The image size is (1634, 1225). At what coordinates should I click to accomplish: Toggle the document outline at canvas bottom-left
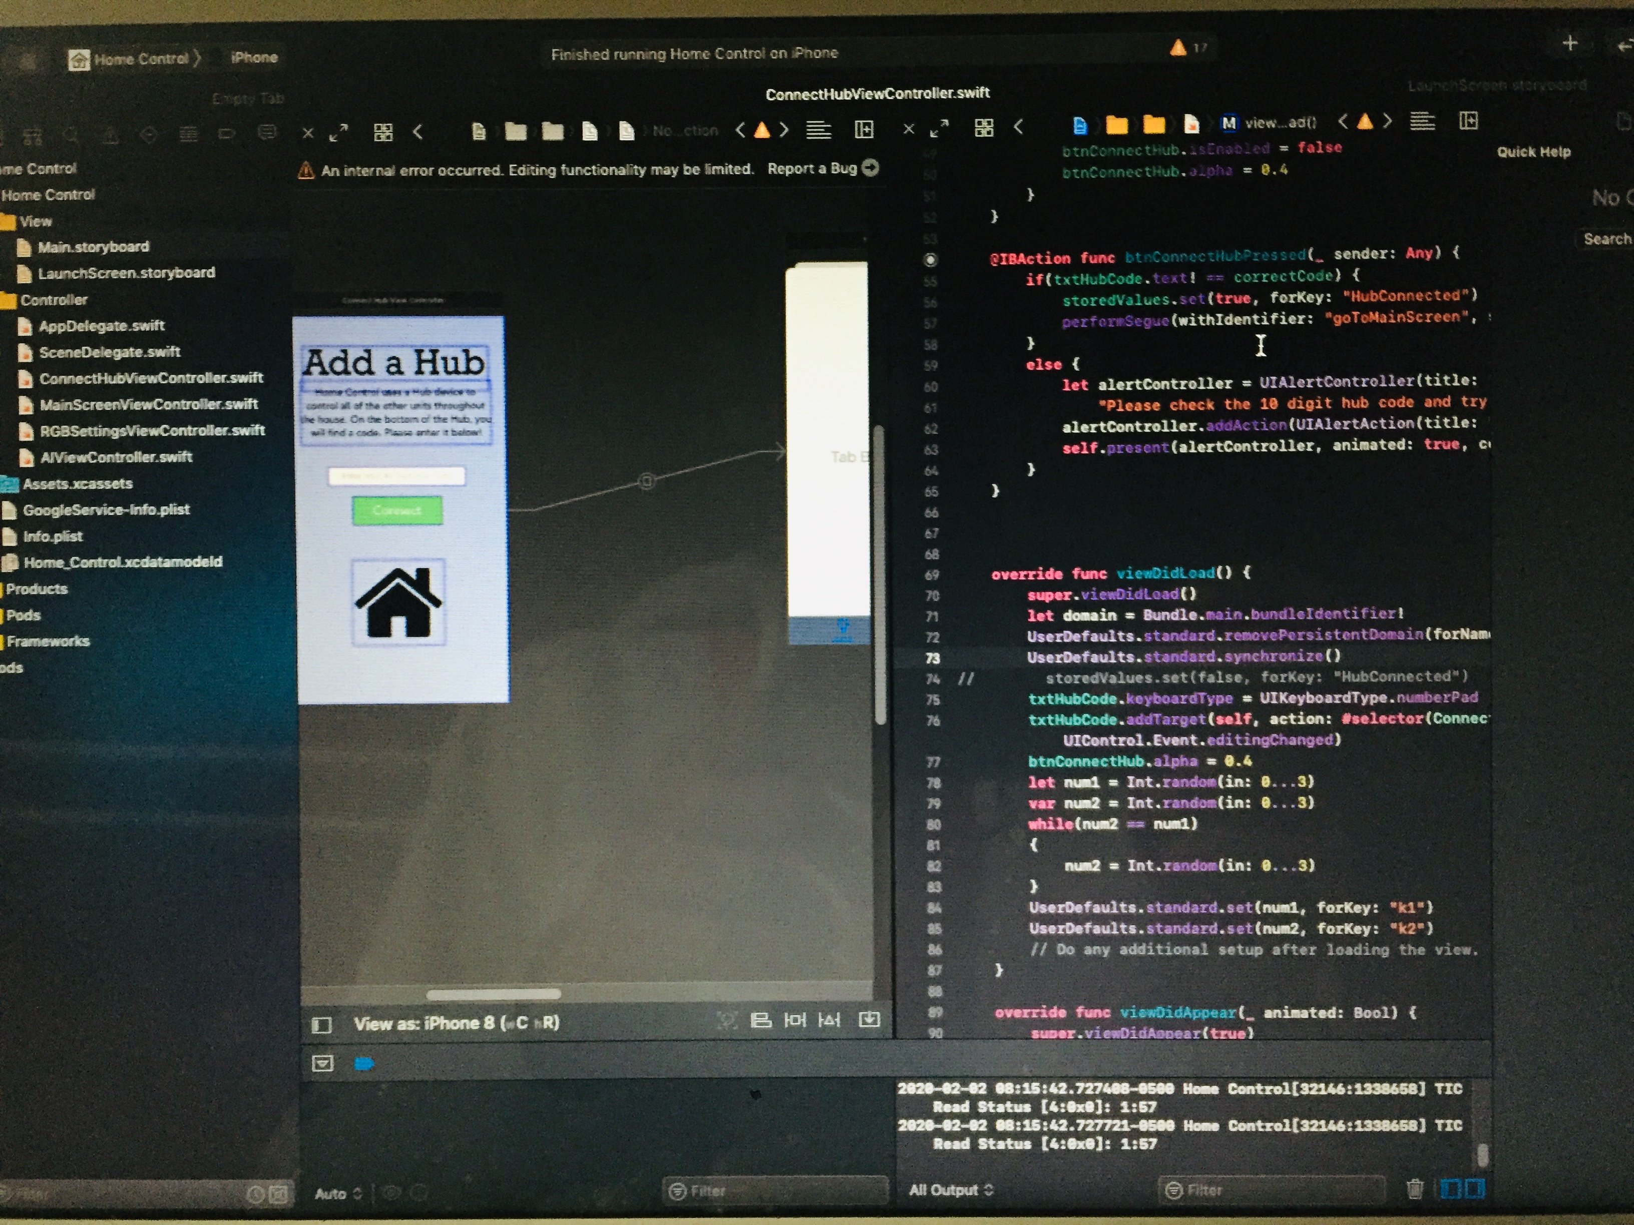point(321,1024)
